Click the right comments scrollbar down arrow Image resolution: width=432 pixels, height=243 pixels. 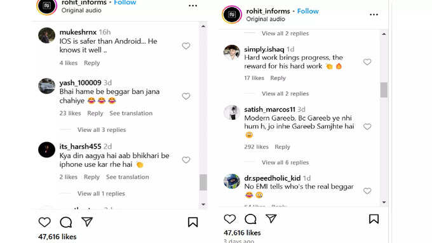point(384,202)
